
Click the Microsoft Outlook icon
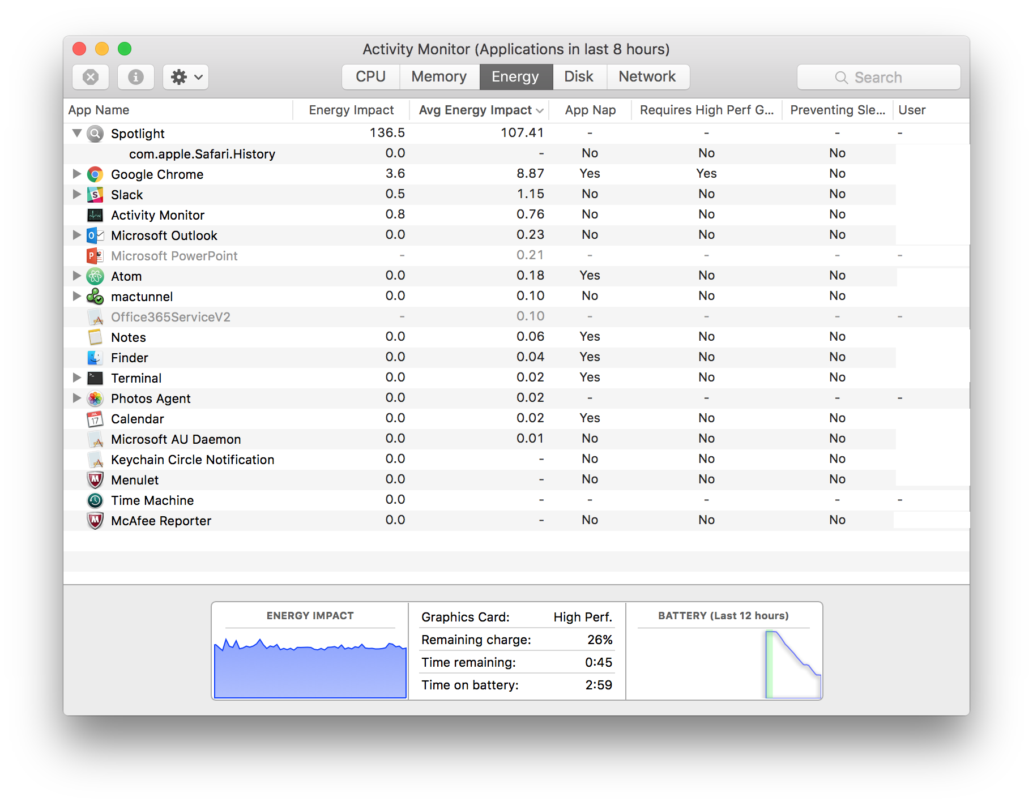coord(95,235)
